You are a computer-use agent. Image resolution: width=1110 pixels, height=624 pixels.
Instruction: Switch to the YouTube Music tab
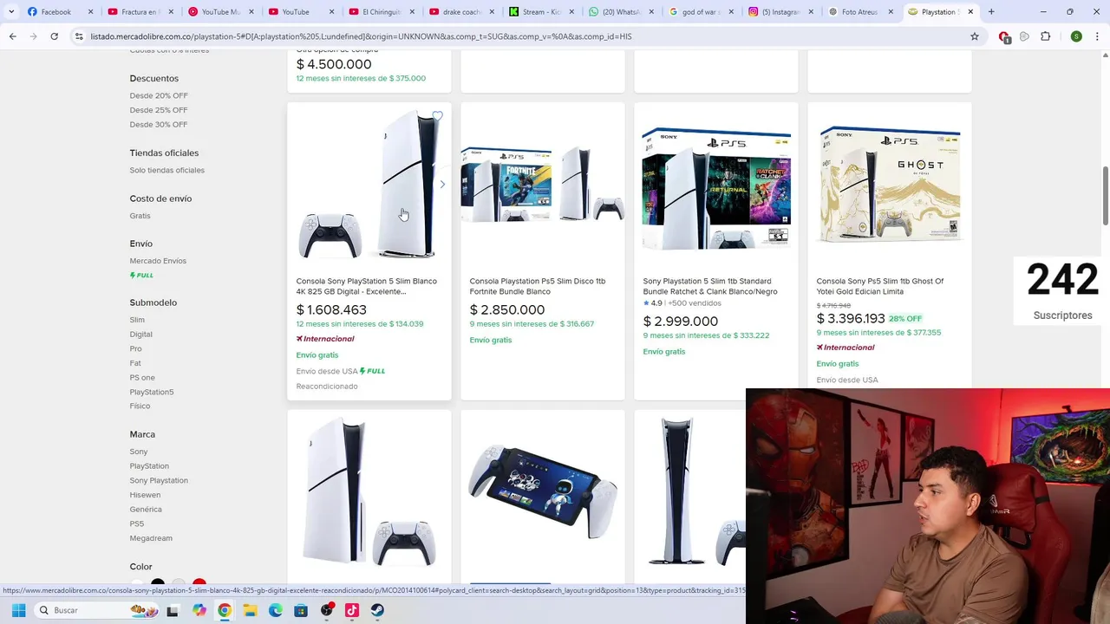[x=219, y=12]
